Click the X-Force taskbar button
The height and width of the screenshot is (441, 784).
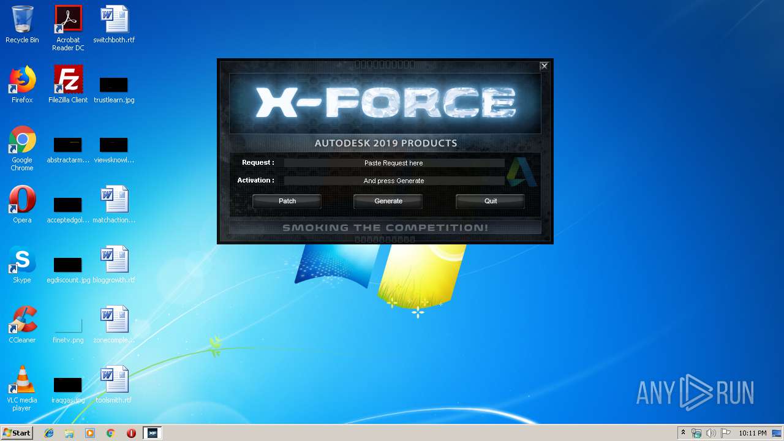tap(153, 433)
